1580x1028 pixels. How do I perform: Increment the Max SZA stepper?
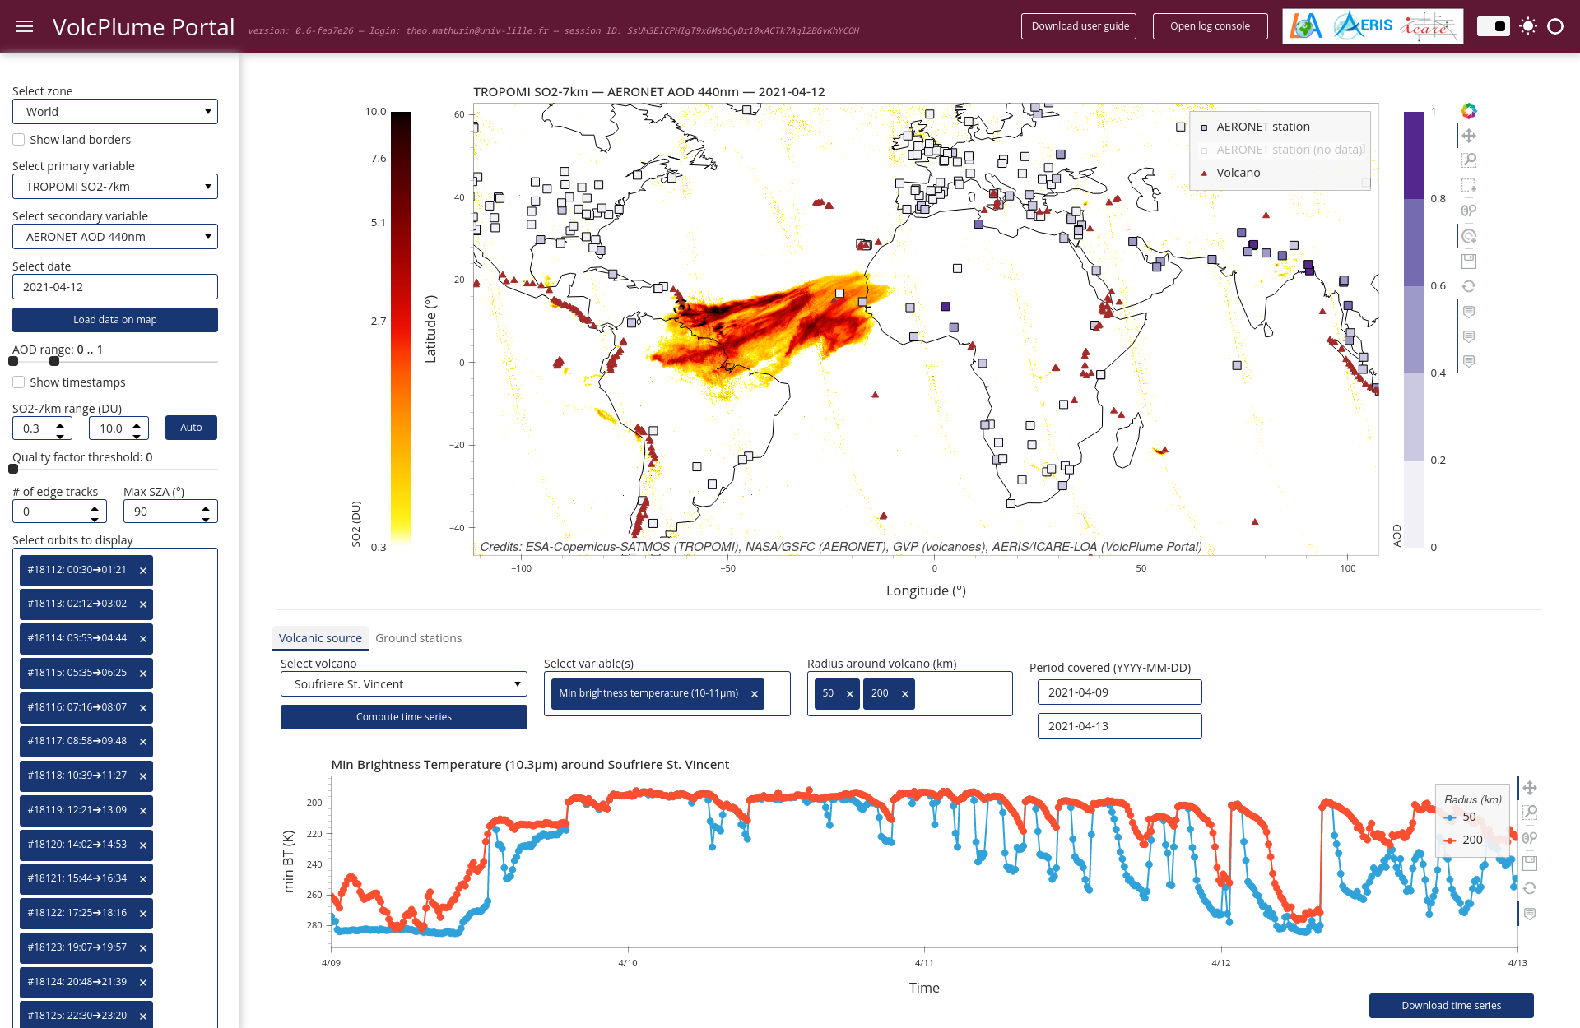pyautogui.click(x=206, y=507)
